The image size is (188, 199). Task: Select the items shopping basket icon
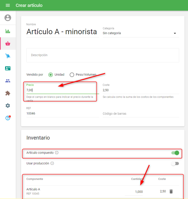pos(8,44)
